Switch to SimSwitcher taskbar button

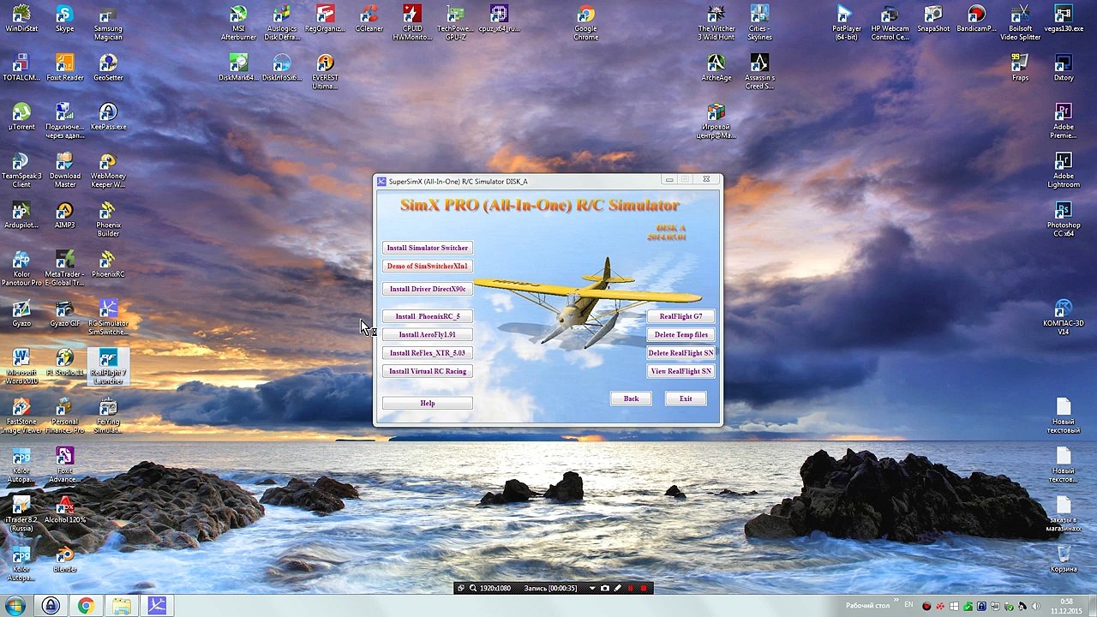(x=157, y=606)
